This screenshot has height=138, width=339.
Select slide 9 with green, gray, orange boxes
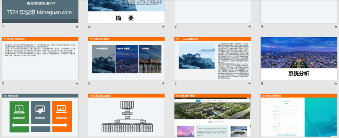40,115
